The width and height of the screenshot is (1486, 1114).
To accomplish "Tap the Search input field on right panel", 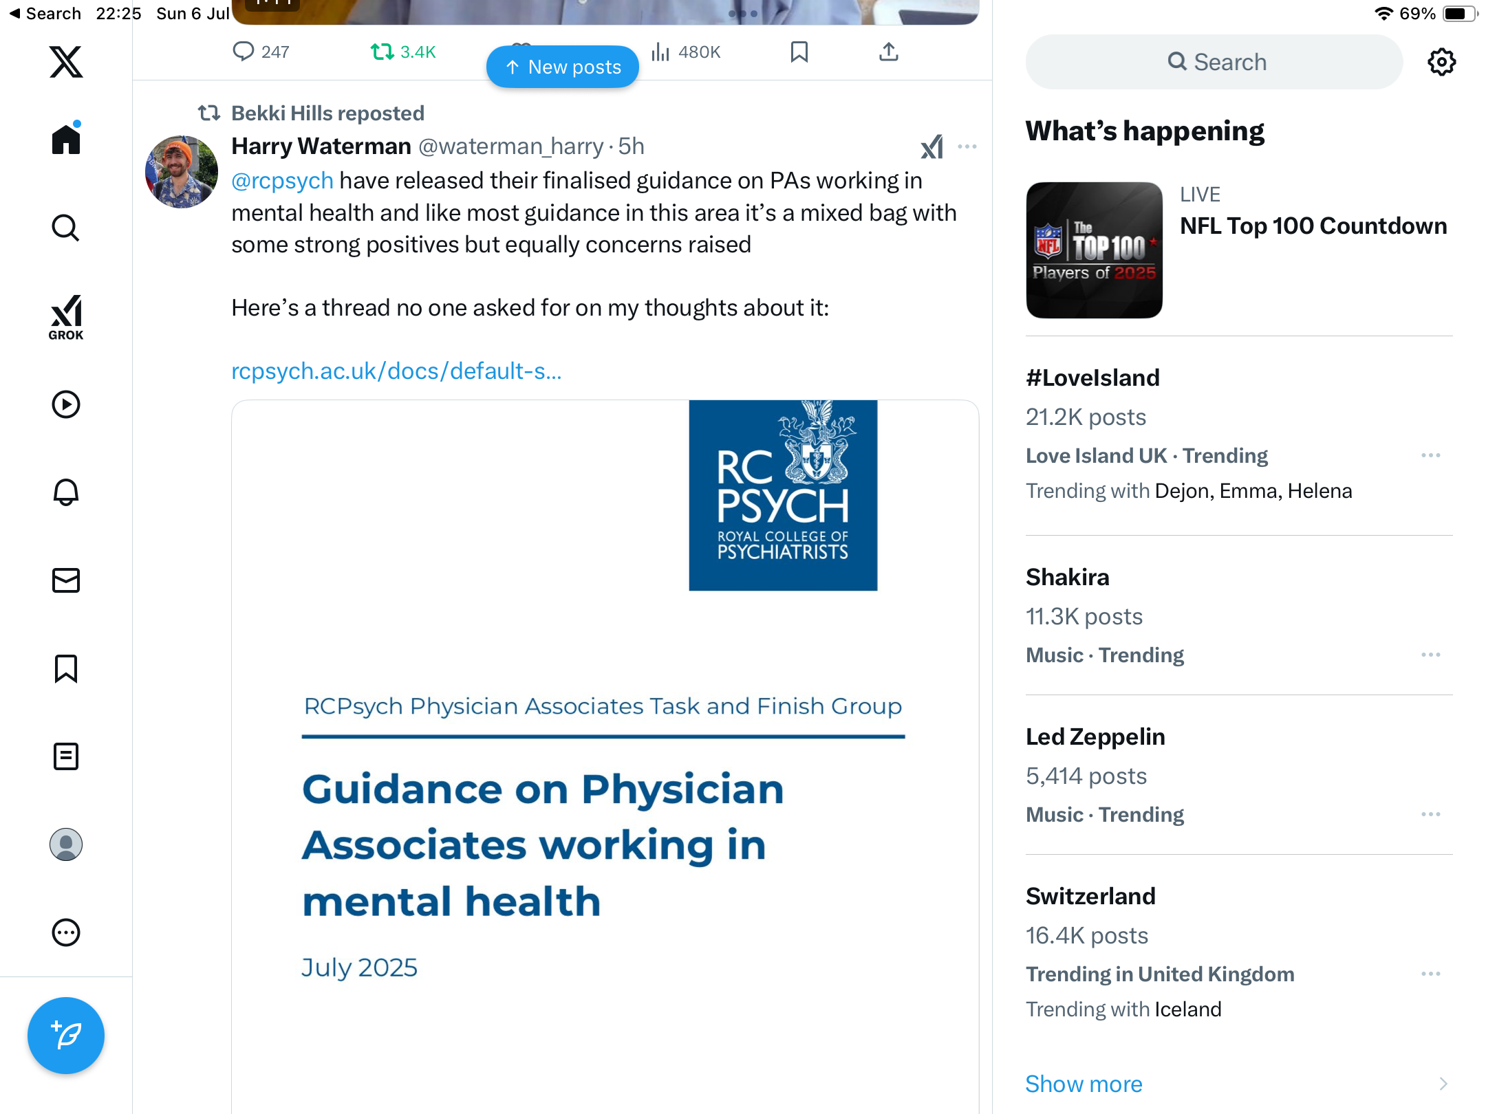I will pyautogui.click(x=1214, y=62).
